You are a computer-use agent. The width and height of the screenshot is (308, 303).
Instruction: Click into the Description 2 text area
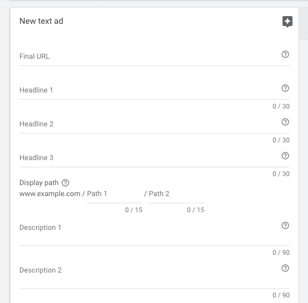coord(149,274)
